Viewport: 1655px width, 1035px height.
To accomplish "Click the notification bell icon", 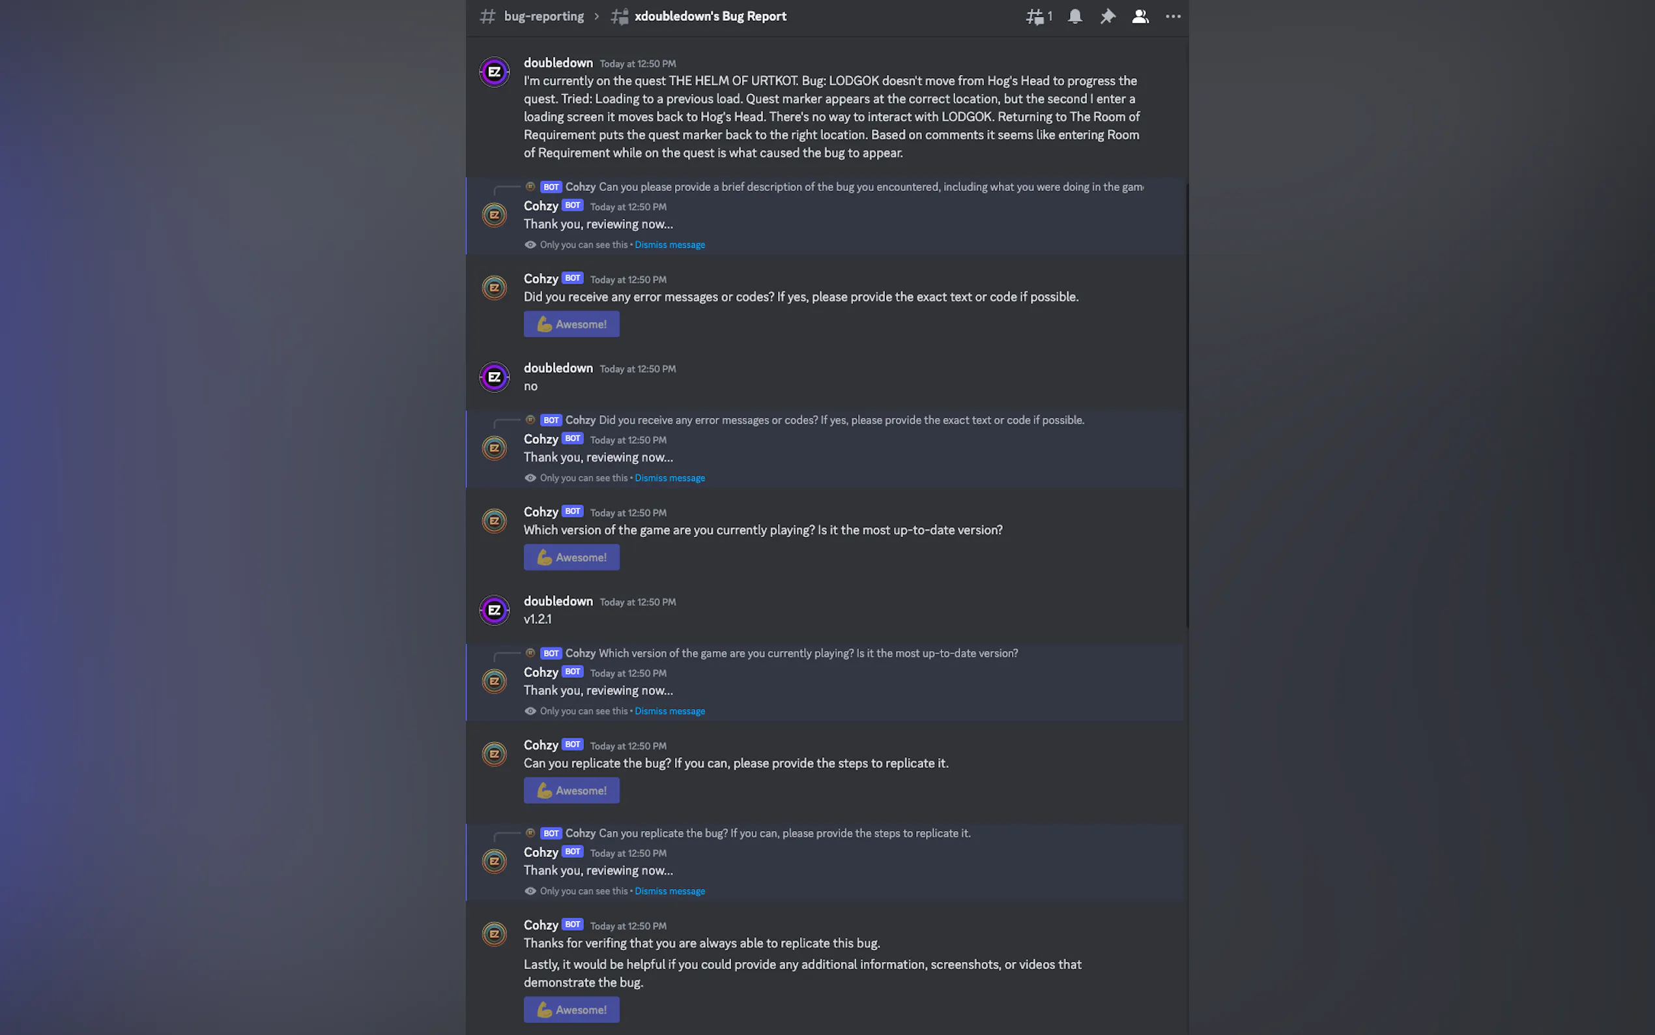I will [1075, 16].
